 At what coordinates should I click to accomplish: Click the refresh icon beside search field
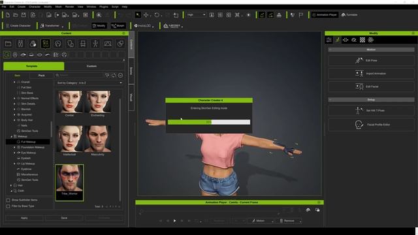pos(114,76)
